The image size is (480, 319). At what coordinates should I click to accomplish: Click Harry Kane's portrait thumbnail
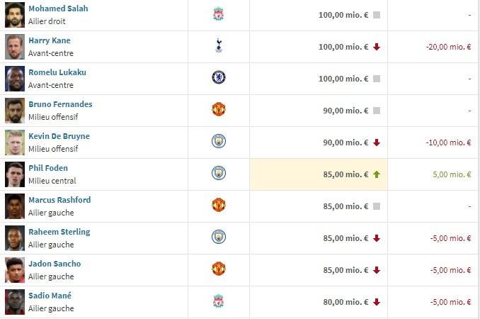click(x=15, y=47)
